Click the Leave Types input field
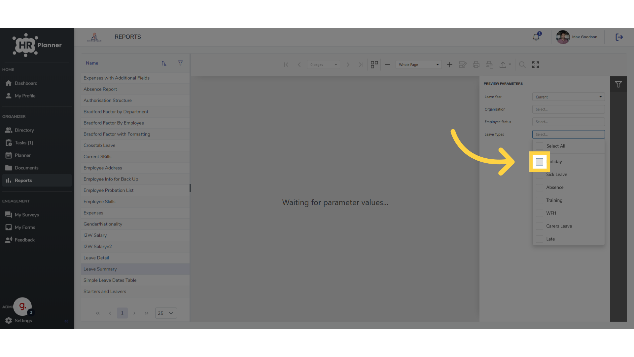634x357 pixels. pyautogui.click(x=568, y=135)
